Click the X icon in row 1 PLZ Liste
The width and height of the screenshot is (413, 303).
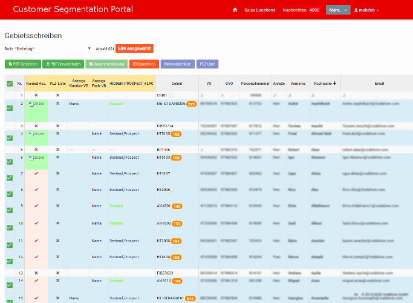click(57, 95)
